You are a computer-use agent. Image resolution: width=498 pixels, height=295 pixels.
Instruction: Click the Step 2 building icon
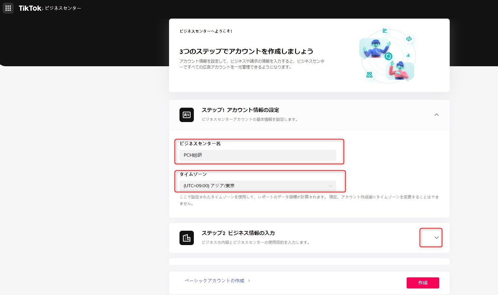pos(187,238)
